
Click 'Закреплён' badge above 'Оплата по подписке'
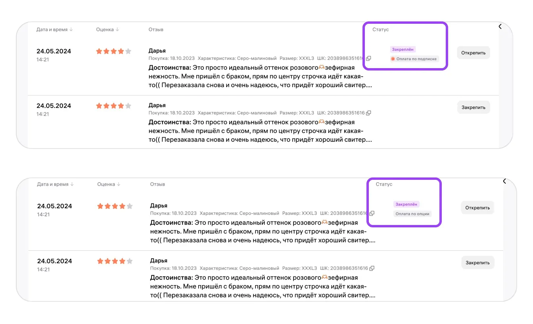[403, 50]
